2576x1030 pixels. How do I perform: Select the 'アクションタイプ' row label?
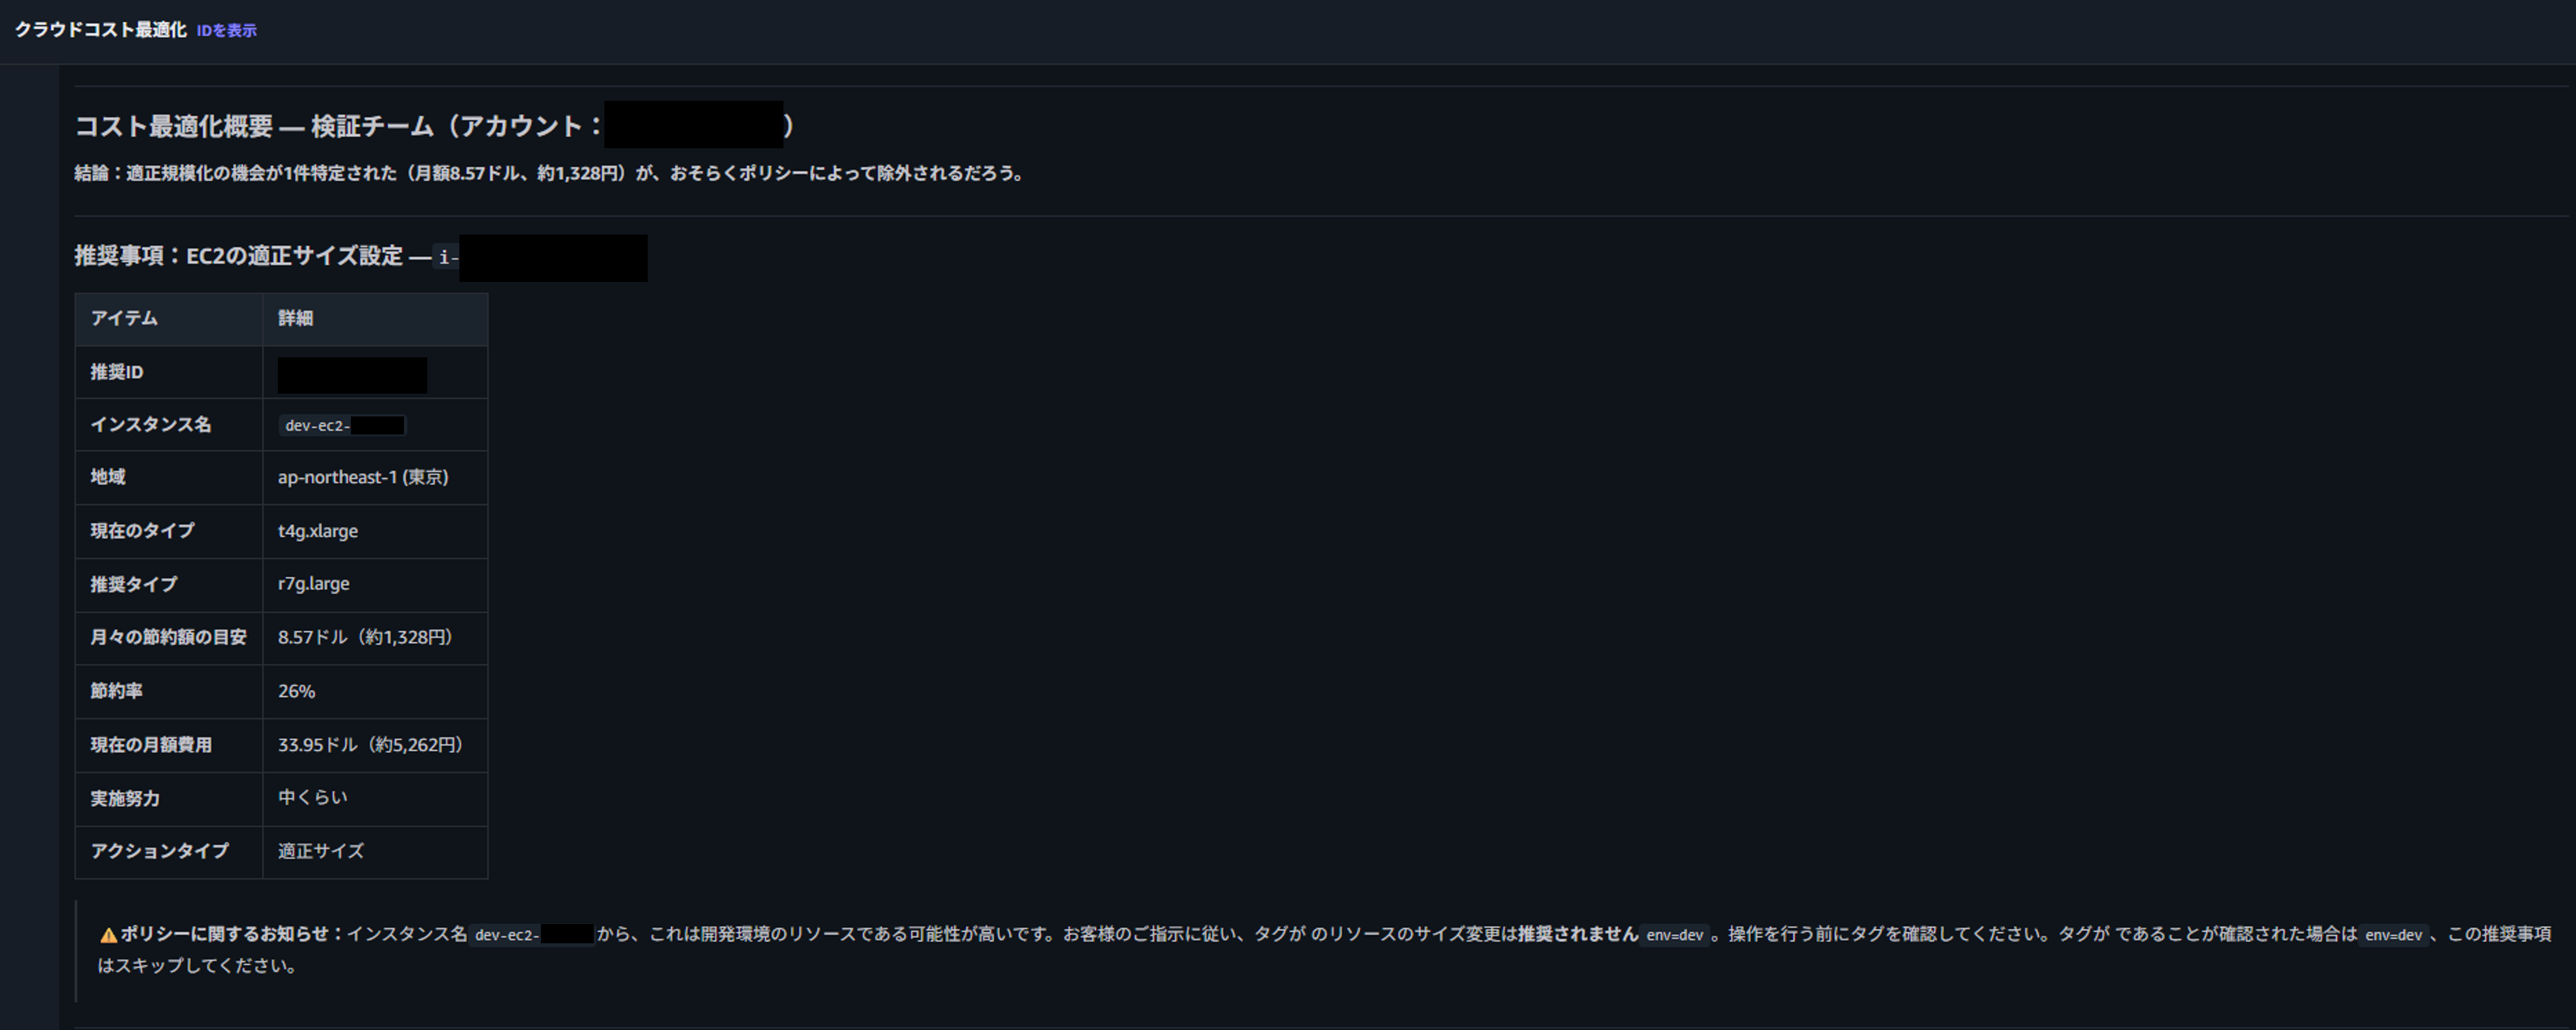coord(159,851)
